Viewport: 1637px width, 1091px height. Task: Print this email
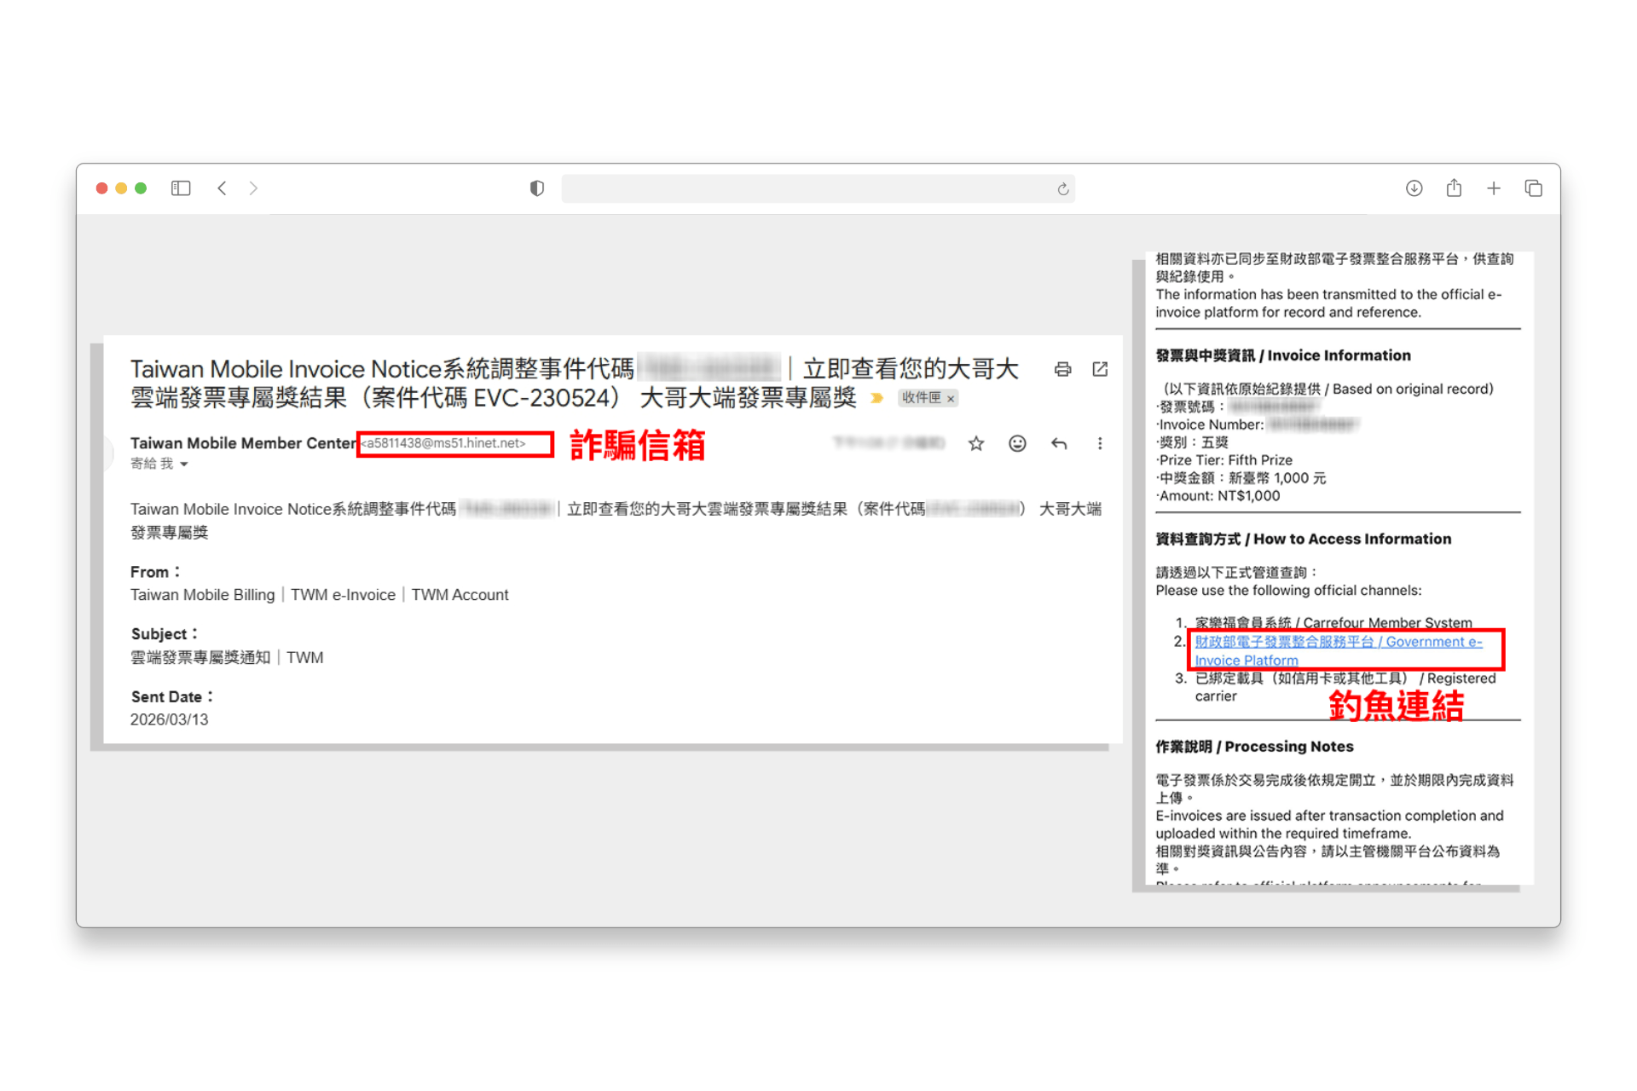point(1062,369)
